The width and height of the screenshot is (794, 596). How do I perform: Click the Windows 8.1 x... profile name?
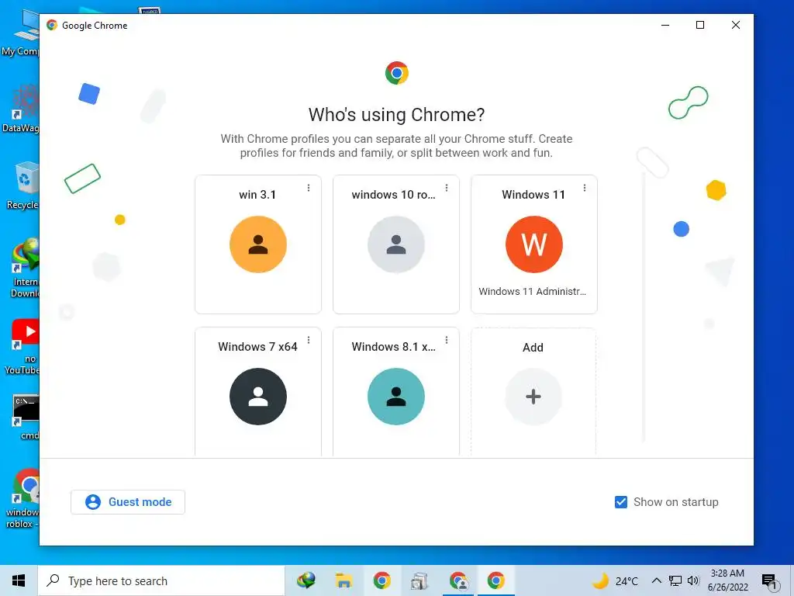pyautogui.click(x=393, y=347)
